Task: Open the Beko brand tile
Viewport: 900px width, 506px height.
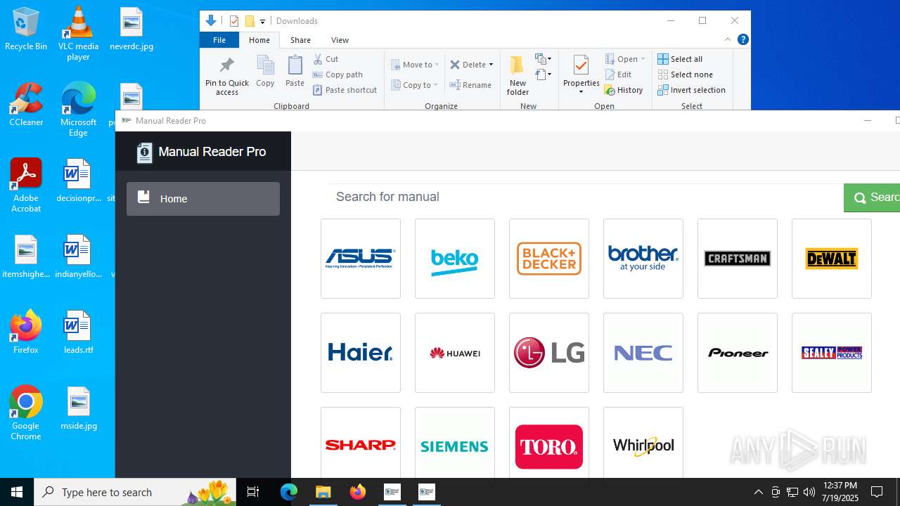Action: point(455,259)
